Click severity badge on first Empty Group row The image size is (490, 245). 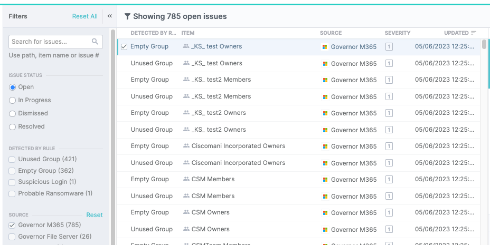pos(389,47)
